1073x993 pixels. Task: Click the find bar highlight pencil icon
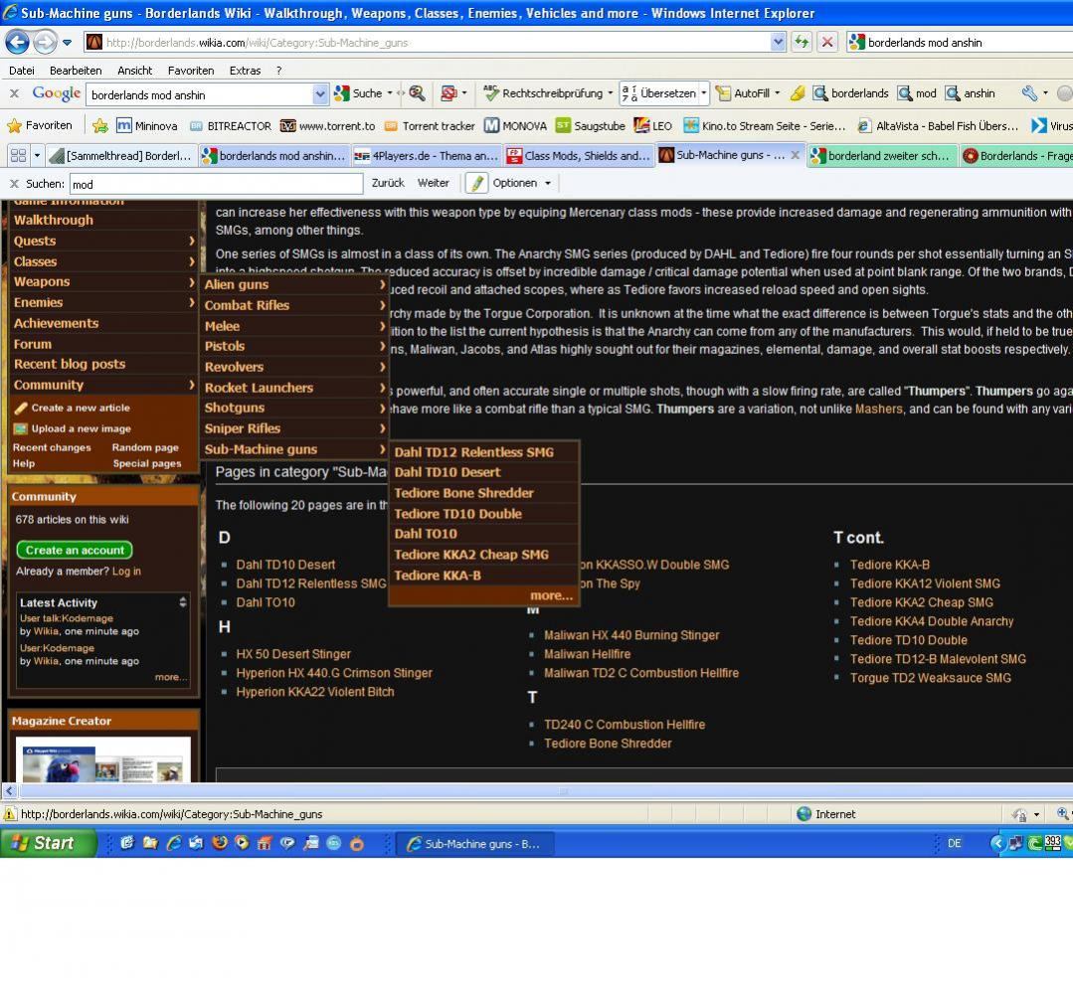click(476, 183)
